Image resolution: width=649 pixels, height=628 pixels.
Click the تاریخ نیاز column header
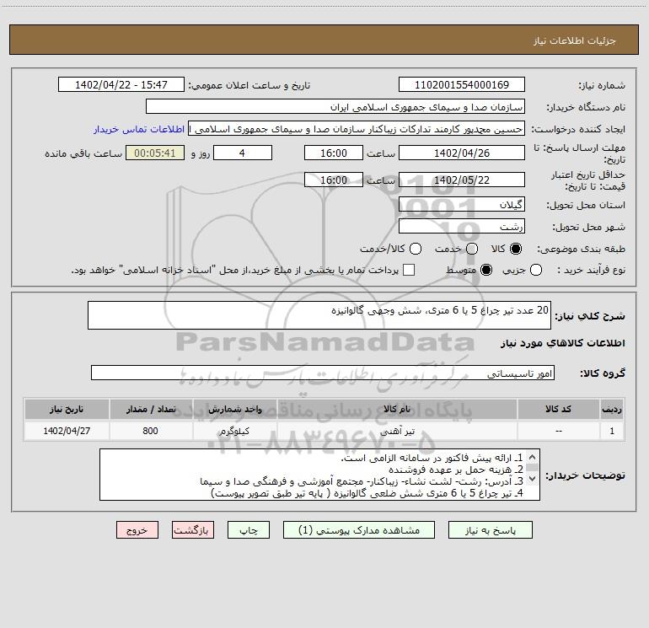pyautogui.click(x=67, y=409)
